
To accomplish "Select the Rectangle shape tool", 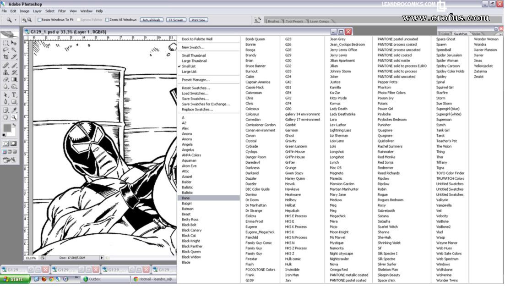I will 14,102.
